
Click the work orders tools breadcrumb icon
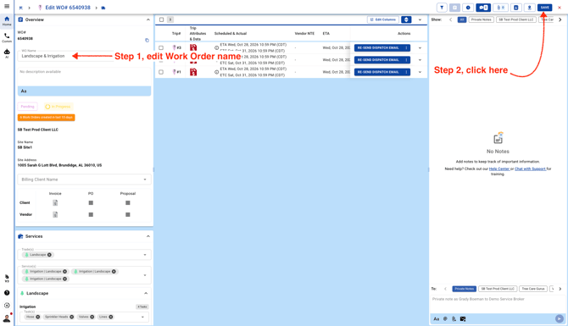(20, 8)
